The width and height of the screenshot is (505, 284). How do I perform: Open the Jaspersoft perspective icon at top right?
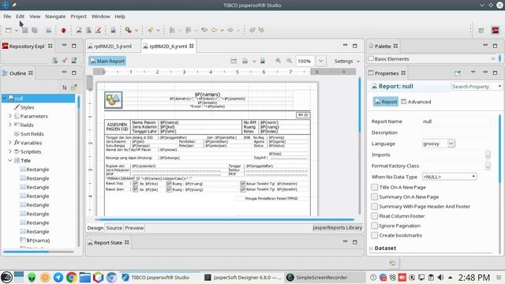496,30
